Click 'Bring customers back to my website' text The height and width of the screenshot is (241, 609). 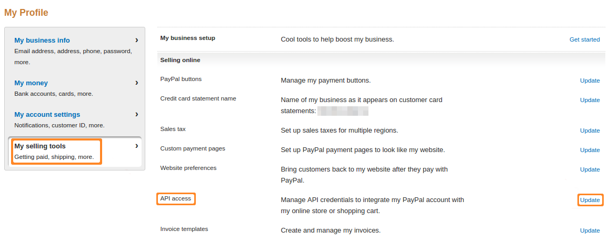(x=364, y=175)
